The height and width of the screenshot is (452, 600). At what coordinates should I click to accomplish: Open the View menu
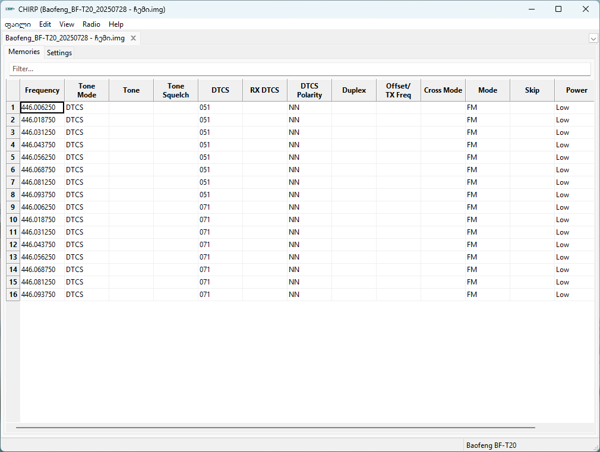pyautogui.click(x=67, y=24)
